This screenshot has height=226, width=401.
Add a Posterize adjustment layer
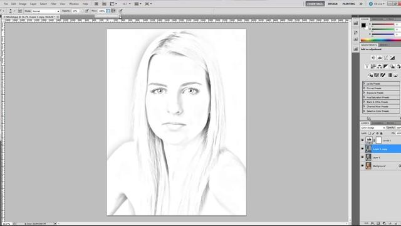[377, 75]
